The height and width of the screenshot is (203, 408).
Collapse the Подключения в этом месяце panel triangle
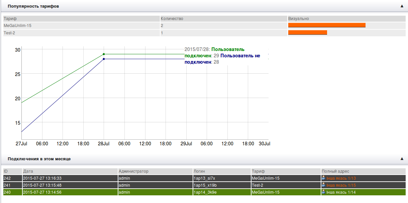coord(402,159)
